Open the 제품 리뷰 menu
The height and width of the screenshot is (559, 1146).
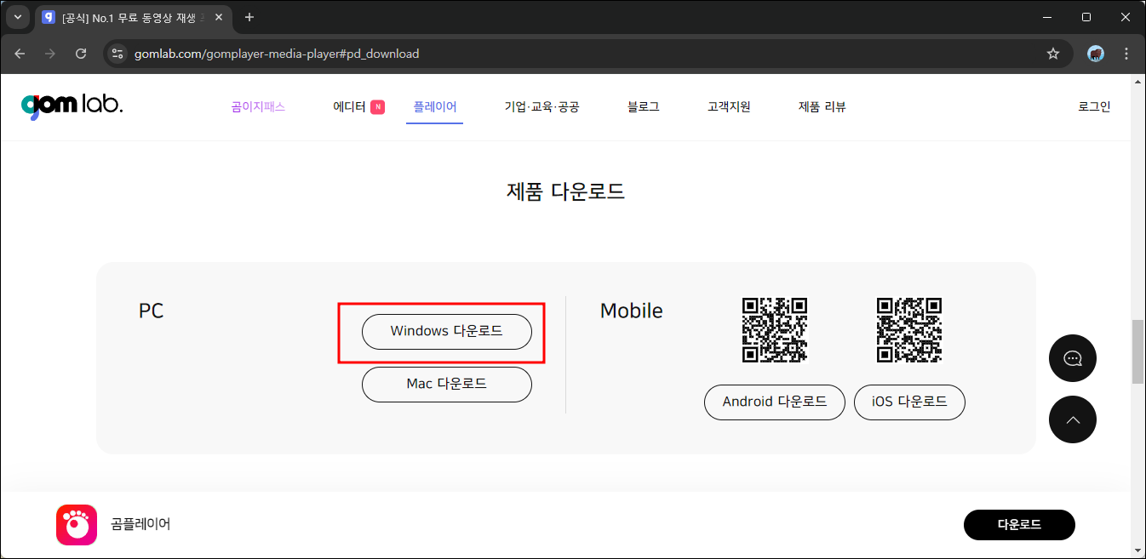tap(822, 106)
